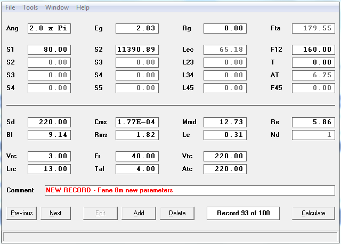Viewport: 341px width, 244px height.
Task: Focus the Rg field
Action: (225, 28)
